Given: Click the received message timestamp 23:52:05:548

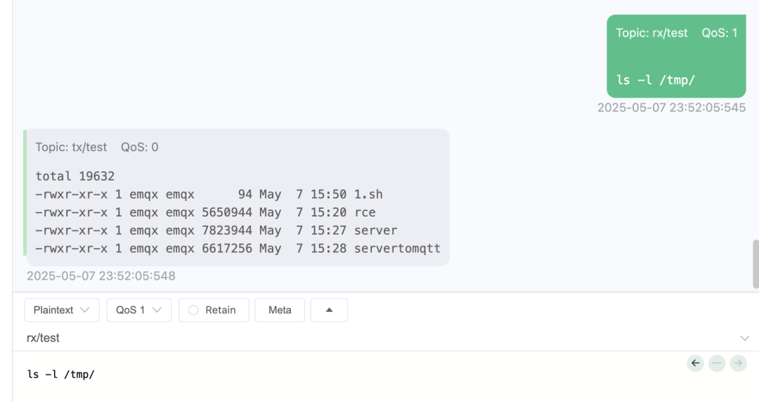Looking at the screenshot, I should point(100,276).
